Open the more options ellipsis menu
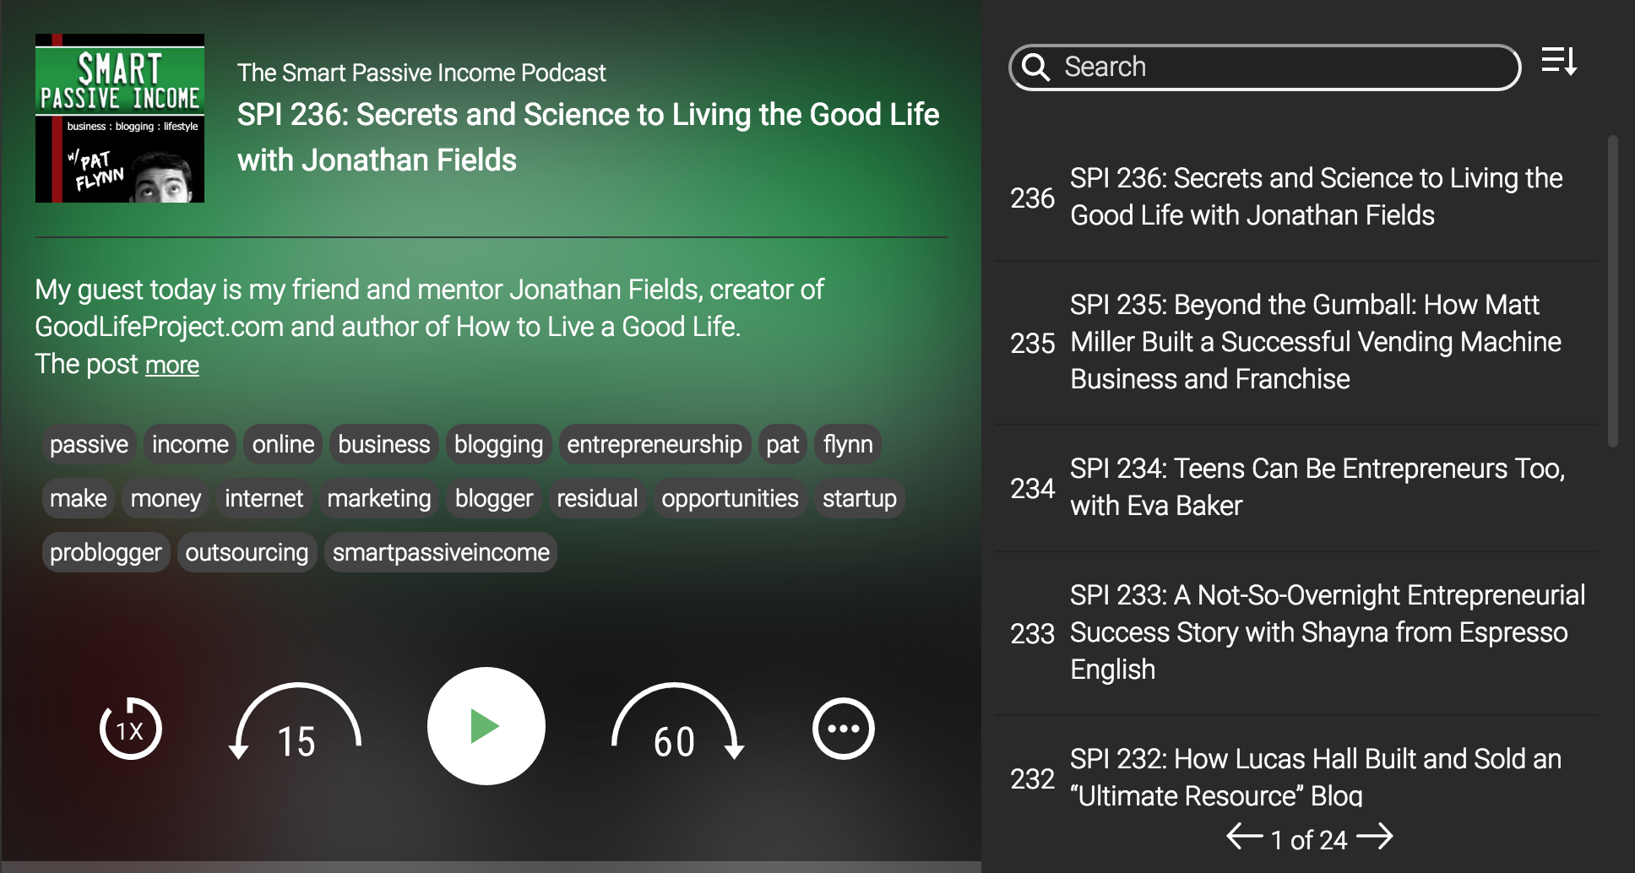 tap(843, 726)
